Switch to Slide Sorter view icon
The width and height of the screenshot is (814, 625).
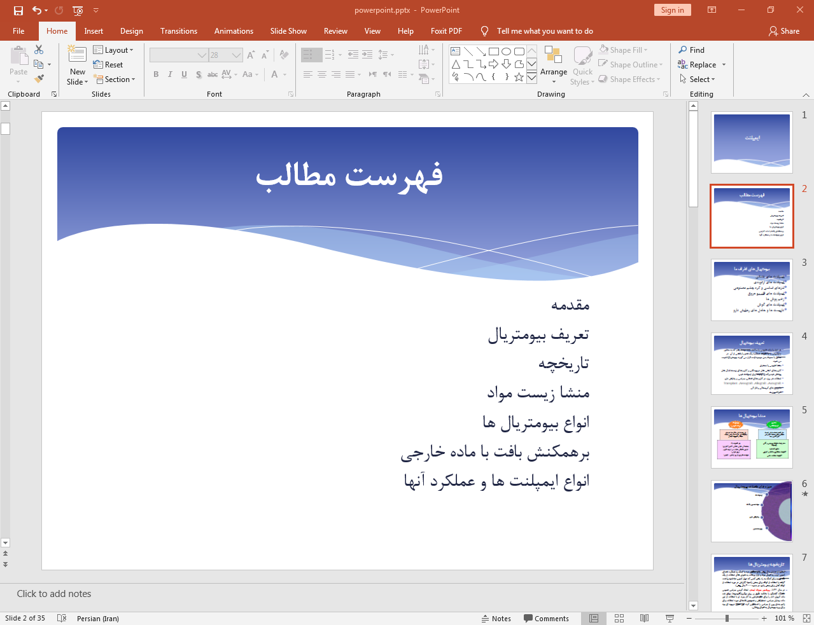[x=619, y=618]
